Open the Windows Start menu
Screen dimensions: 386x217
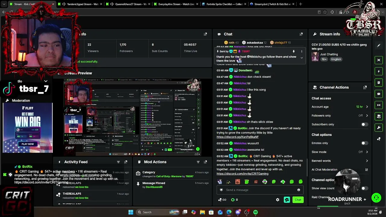click(x=131, y=212)
